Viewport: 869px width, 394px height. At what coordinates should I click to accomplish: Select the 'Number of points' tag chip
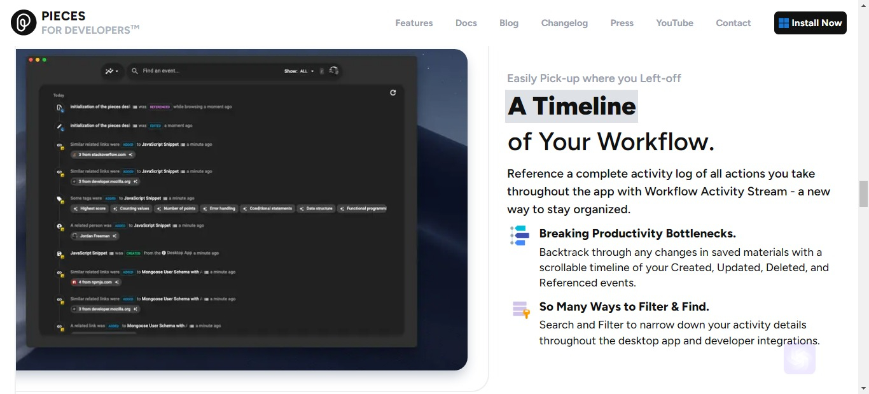click(x=176, y=209)
